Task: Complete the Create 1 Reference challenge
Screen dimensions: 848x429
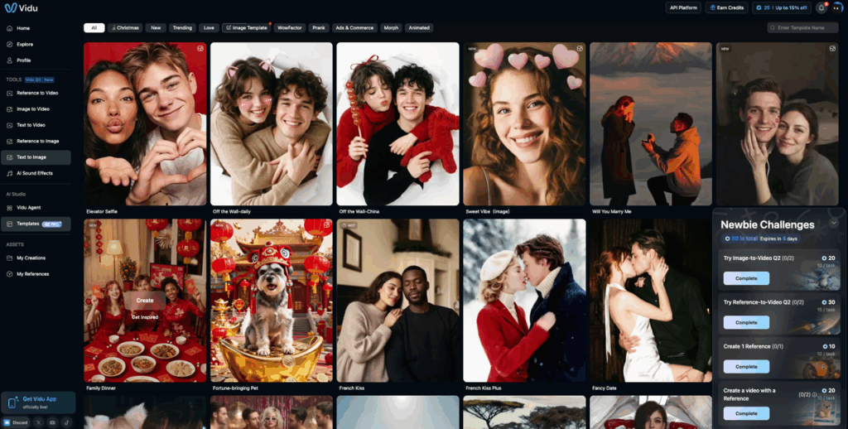Action: pos(746,366)
